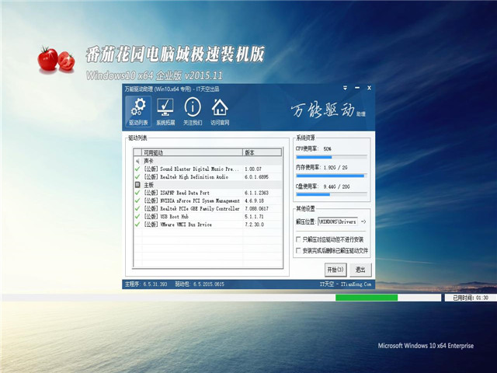This screenshot has width=497, height=373.
Task: Click the 可用驱动 column header
Action: coord(193,152)
